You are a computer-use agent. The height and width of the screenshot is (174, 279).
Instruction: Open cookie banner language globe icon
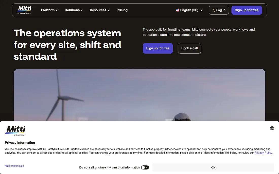(272, 128)
